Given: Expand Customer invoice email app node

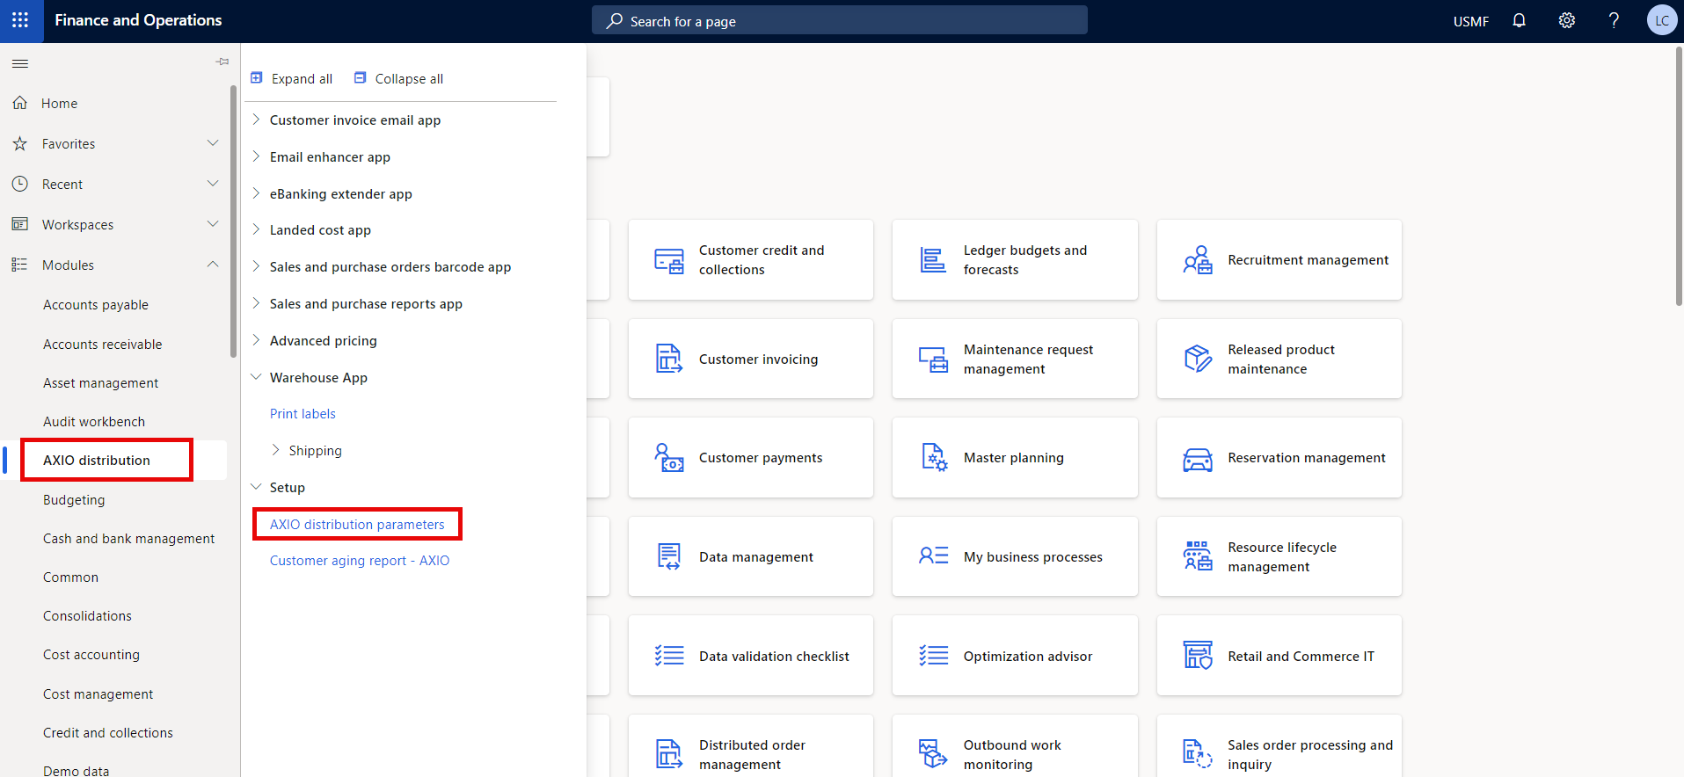Looking at the screenshot, I should (x=256, y=120).
